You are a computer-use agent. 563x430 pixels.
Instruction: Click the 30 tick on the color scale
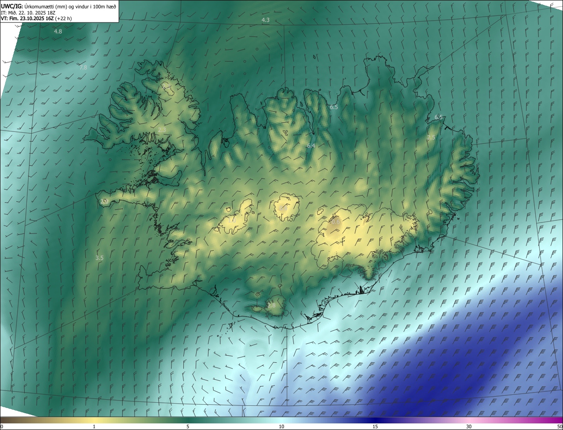coord(469,426)
